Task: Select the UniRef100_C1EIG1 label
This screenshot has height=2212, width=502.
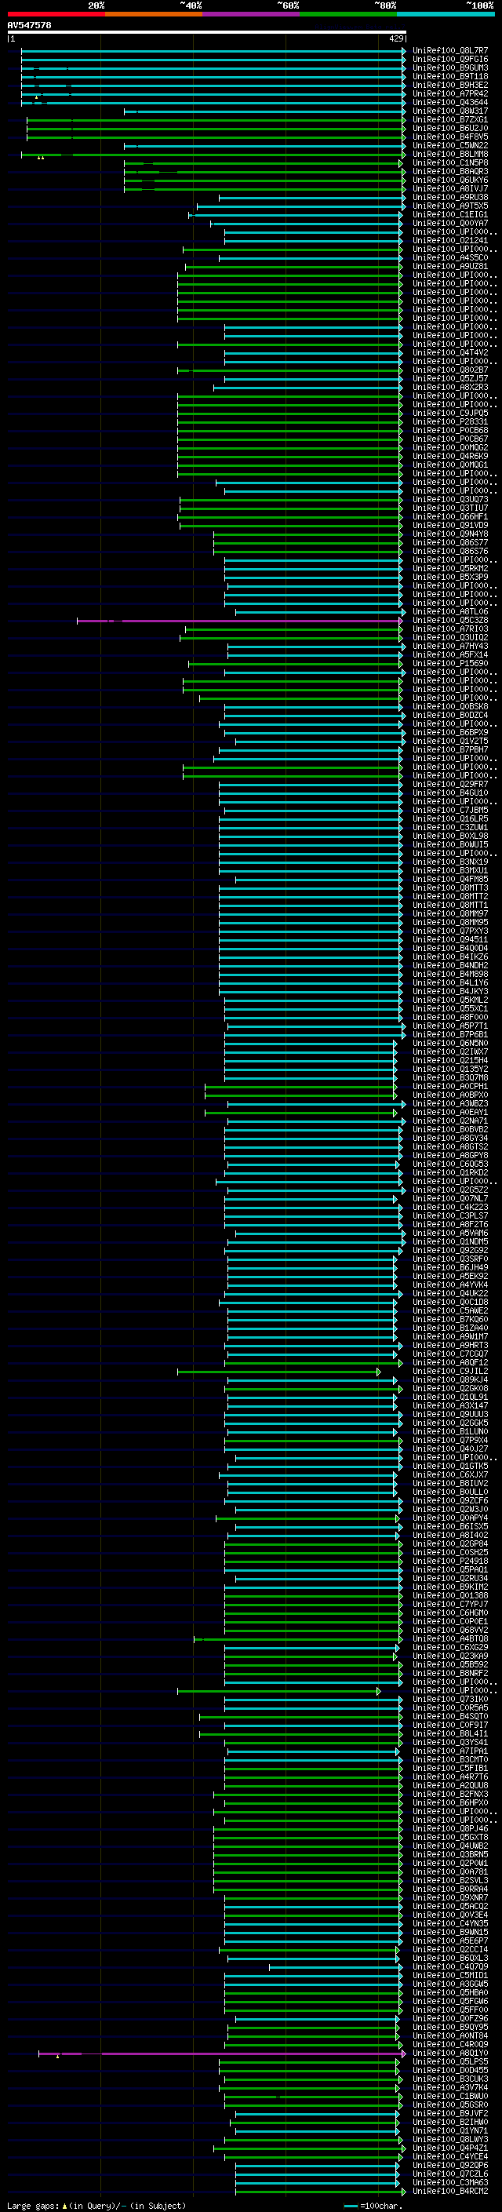Action: 449,215
